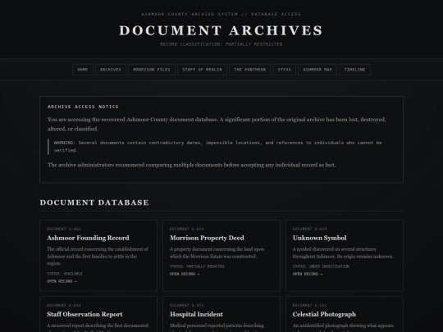
Task: Select STAFF OF MERLIN nav item
Action: 202,70
